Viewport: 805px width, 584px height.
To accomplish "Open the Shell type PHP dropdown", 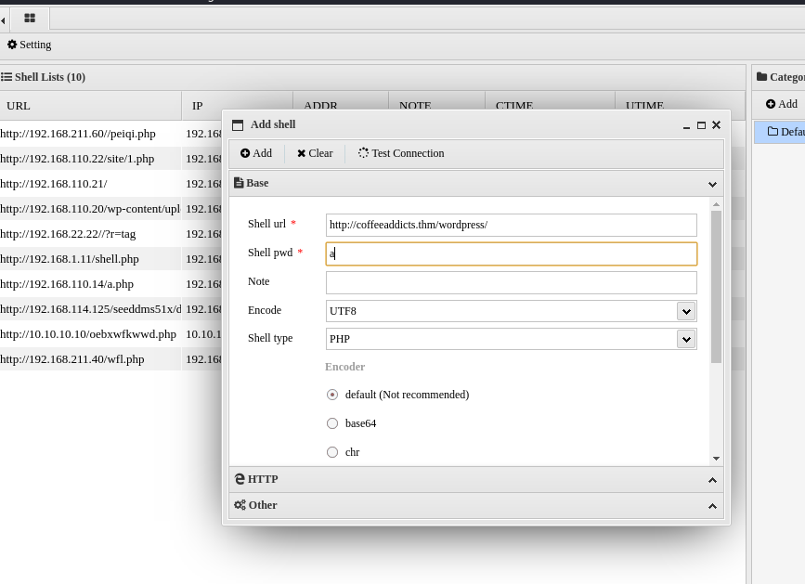I will [x=685, y=339].
